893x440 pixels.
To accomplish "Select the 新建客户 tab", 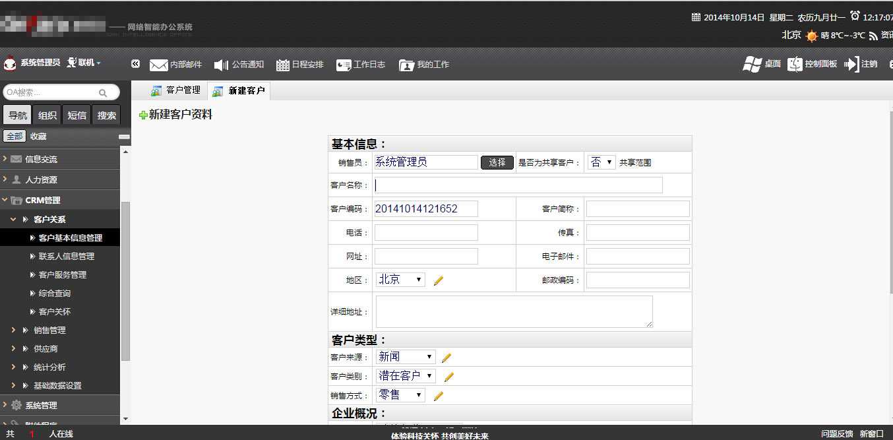I will [x=239, y=91].
